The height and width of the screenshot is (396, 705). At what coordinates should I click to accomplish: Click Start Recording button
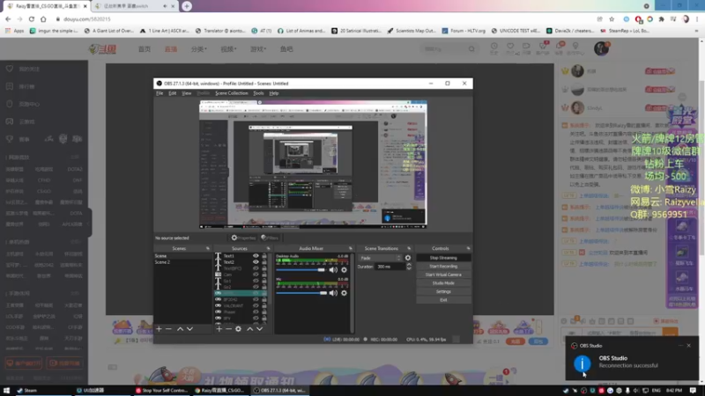[443, 267]
